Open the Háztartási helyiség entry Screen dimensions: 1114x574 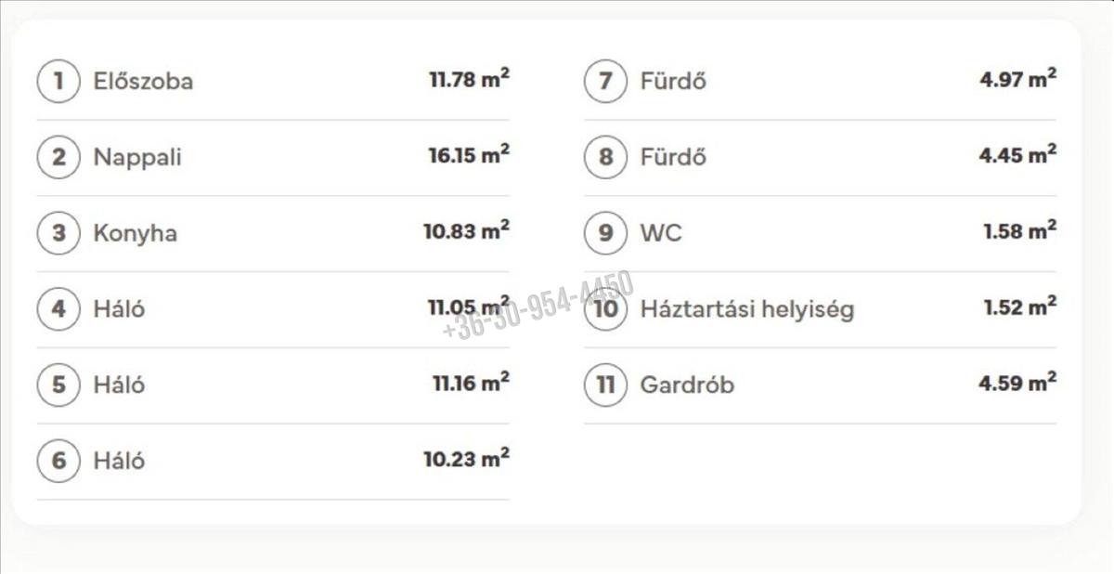coord(746,309)
